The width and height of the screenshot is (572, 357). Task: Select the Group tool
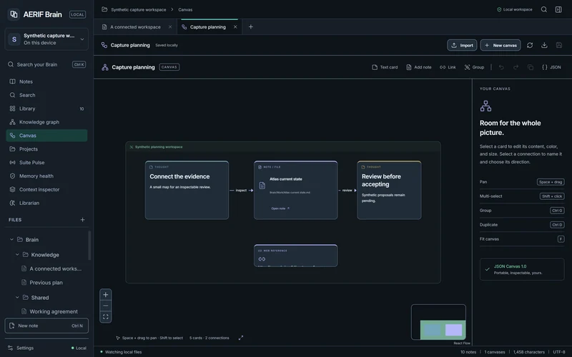(x=474, y=67)
